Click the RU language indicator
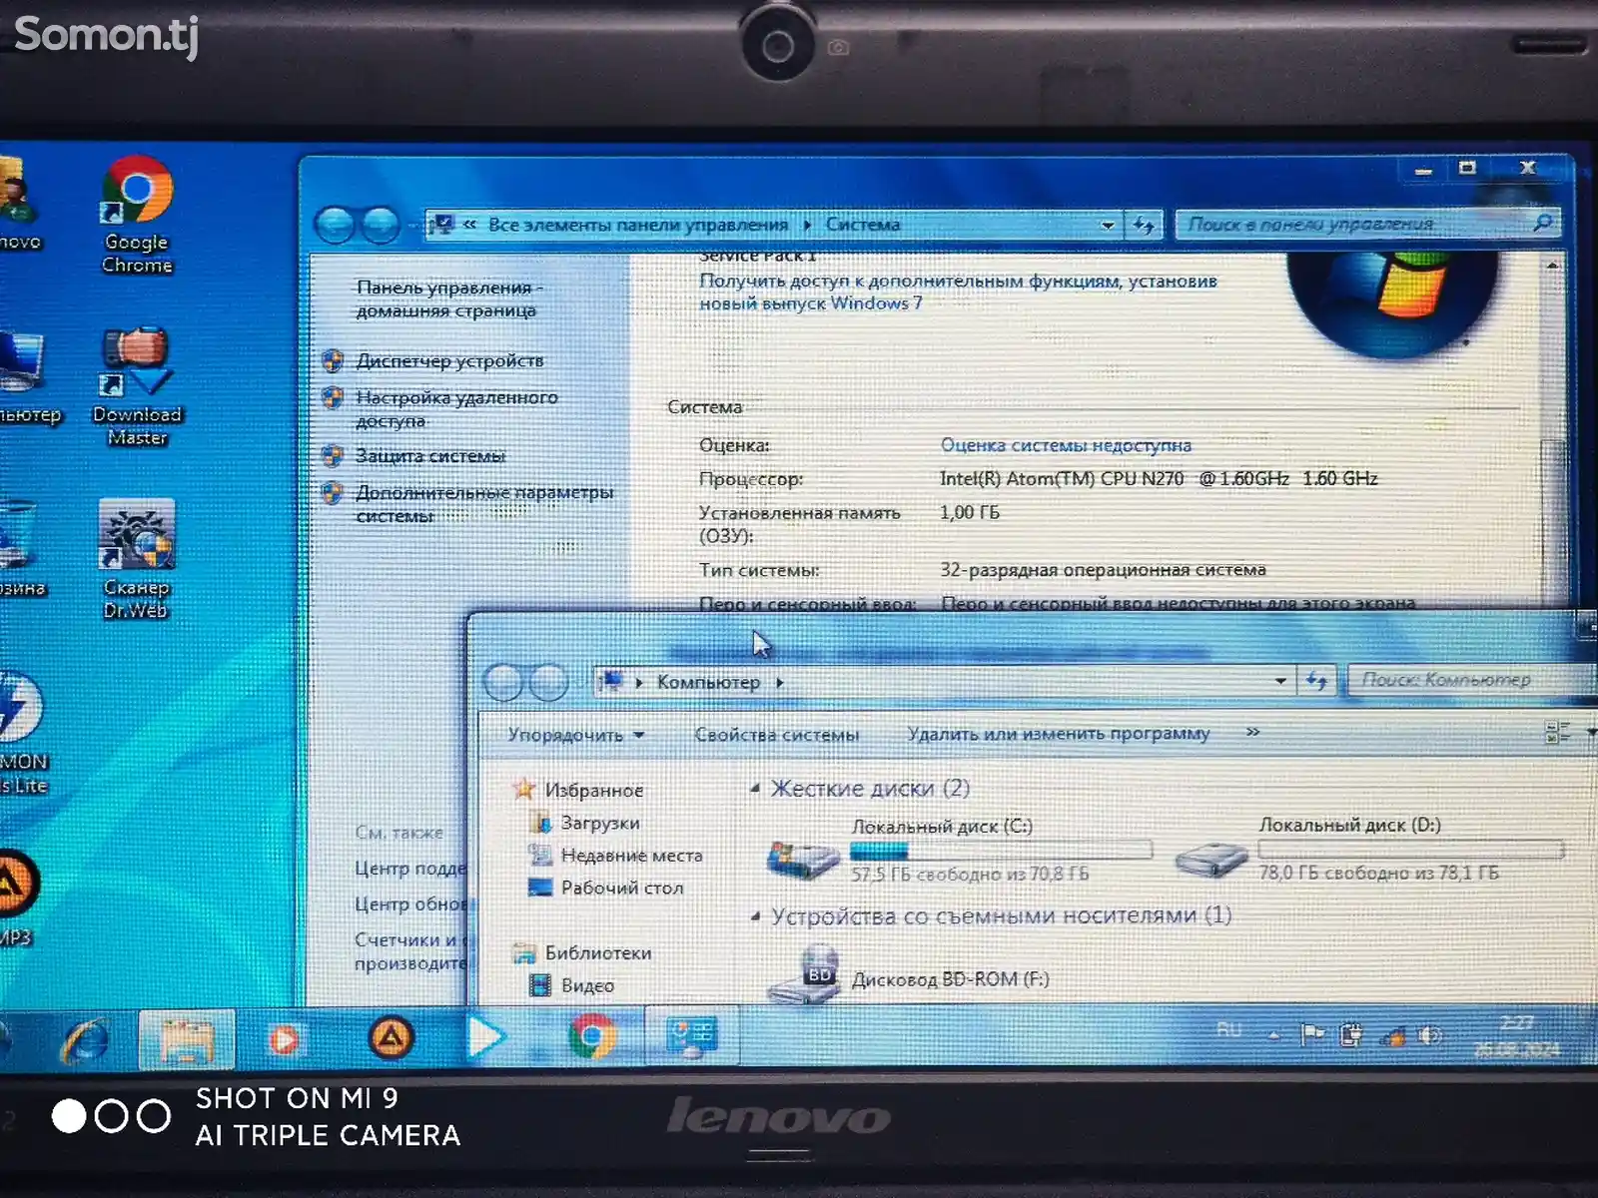The image size is (1598, 1198). [1228, 1029]
